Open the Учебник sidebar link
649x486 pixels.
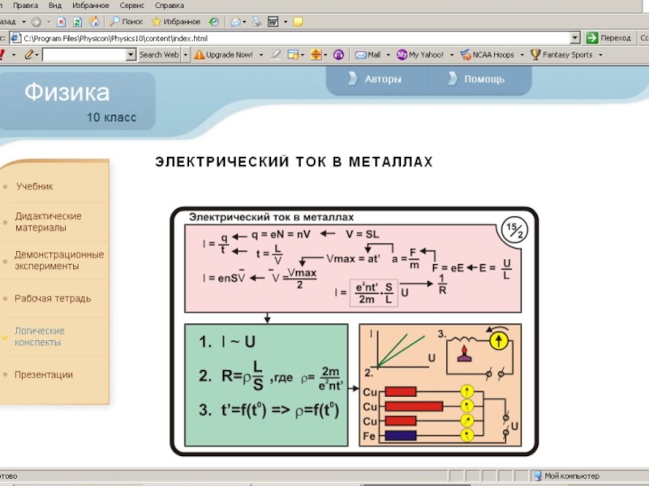tap(35, 186)
